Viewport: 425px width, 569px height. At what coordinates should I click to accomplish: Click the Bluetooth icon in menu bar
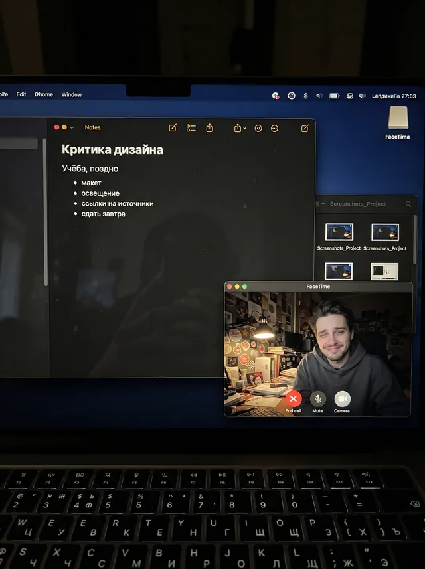point(305,96)
